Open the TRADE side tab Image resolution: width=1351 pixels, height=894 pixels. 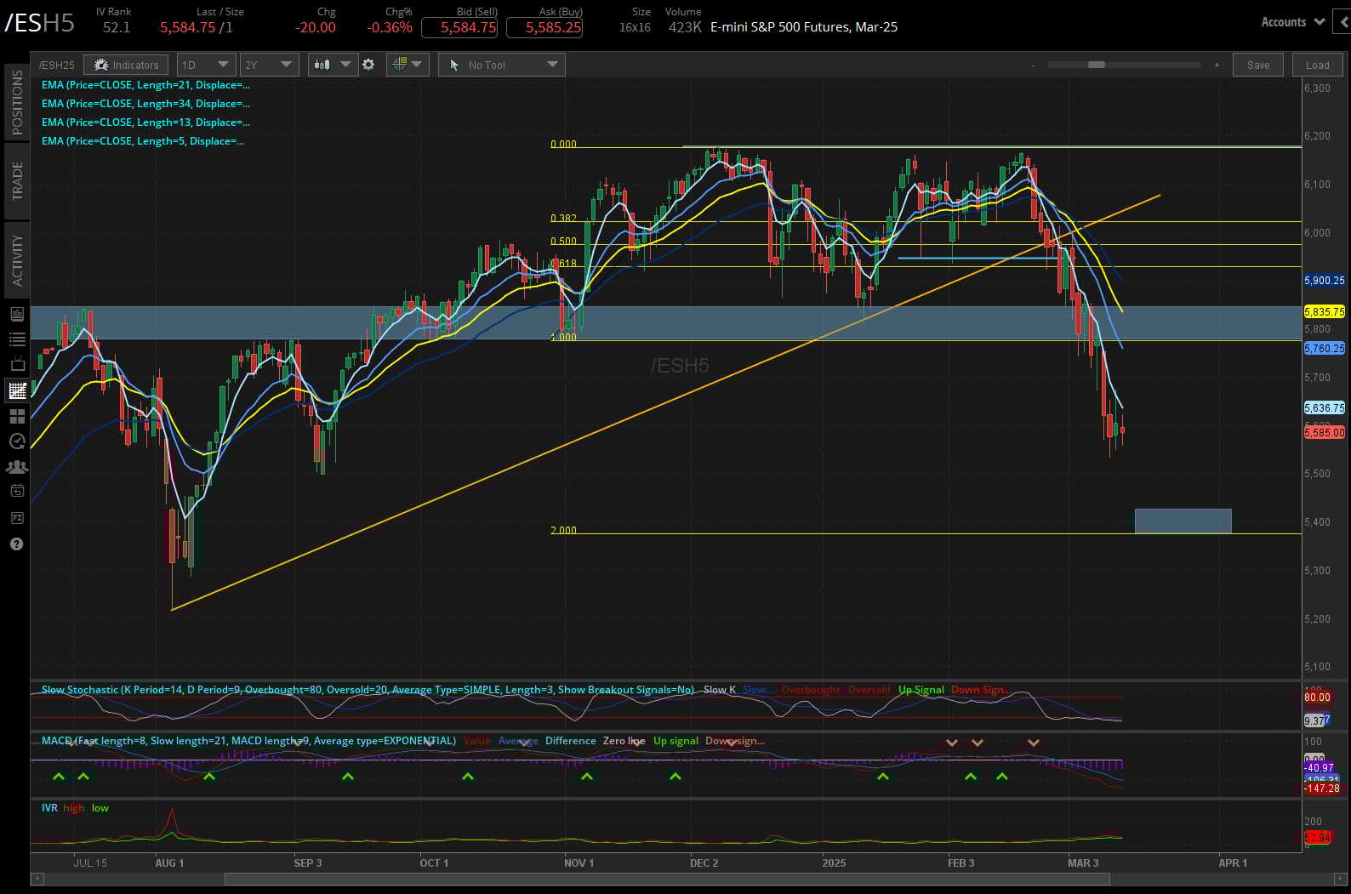click(x=17, y=181)
